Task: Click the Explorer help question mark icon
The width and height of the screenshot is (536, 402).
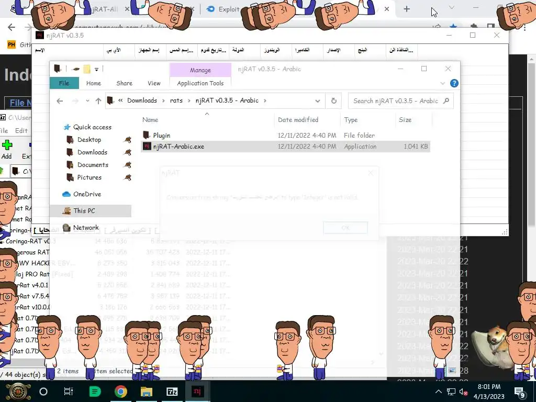Action: point(454,83)
